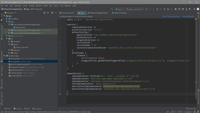
Task: Open Layout Captures side tab
Action: click(2, 98)
